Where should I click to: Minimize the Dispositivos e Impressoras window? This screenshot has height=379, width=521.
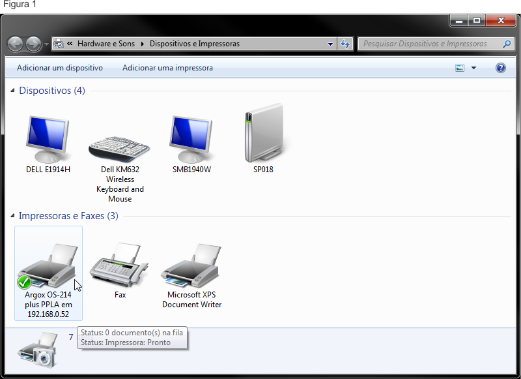(459, 21)
